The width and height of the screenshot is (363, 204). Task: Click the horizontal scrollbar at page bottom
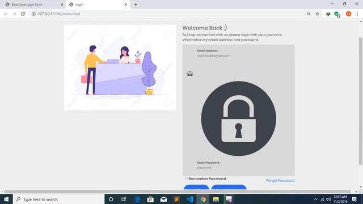click(x=178, y=192)
